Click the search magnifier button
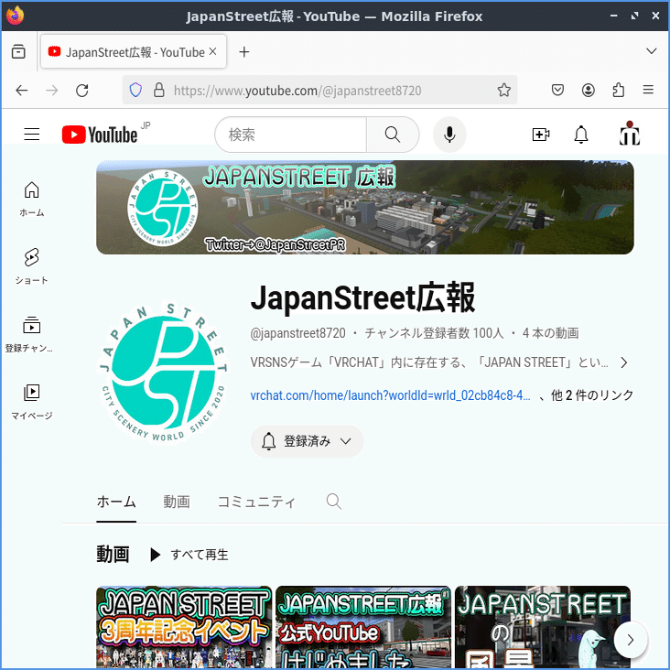The width and height of the screenshot is (670, 670). 393,135
